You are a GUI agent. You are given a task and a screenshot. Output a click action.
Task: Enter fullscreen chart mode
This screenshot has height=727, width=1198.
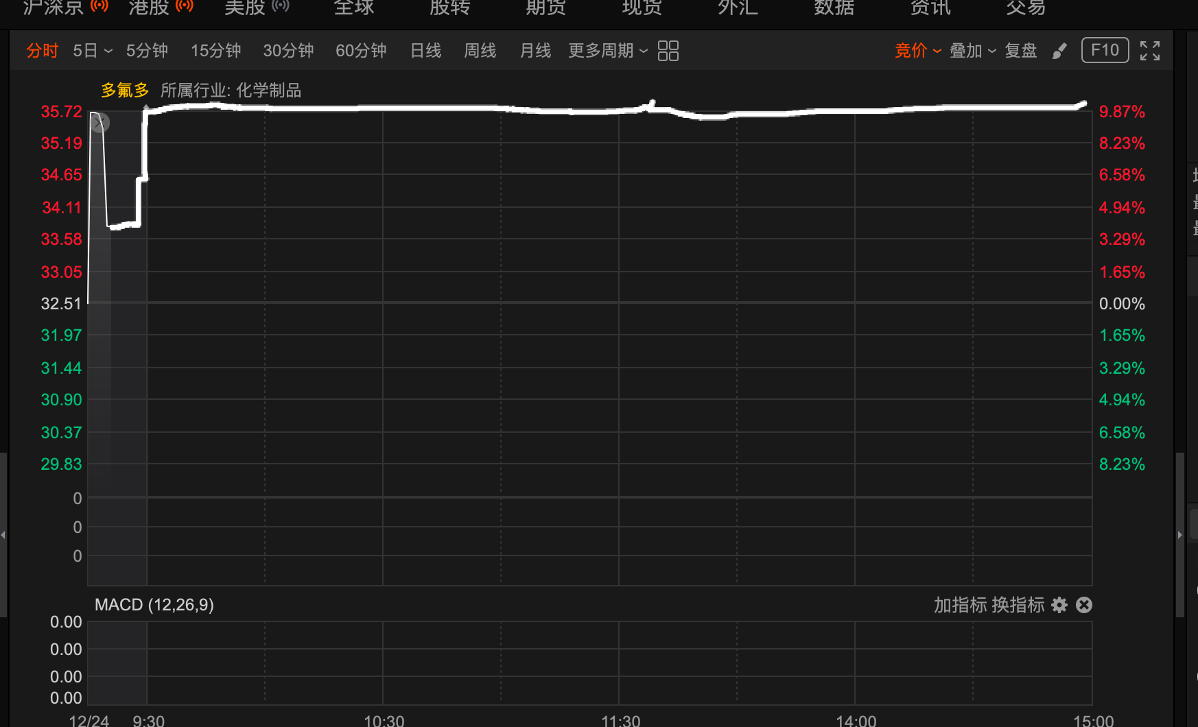pos(1150,51)
